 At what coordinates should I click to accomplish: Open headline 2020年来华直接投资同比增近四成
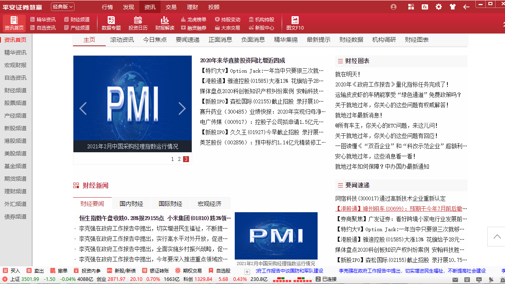[242, 60]
